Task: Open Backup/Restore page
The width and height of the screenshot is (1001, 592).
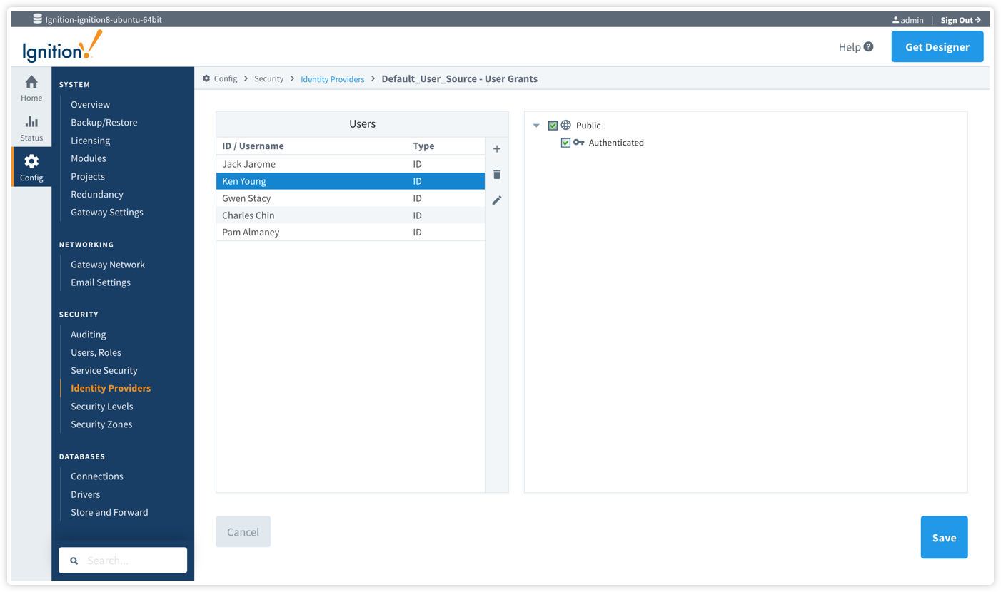Action: [104, 123]
